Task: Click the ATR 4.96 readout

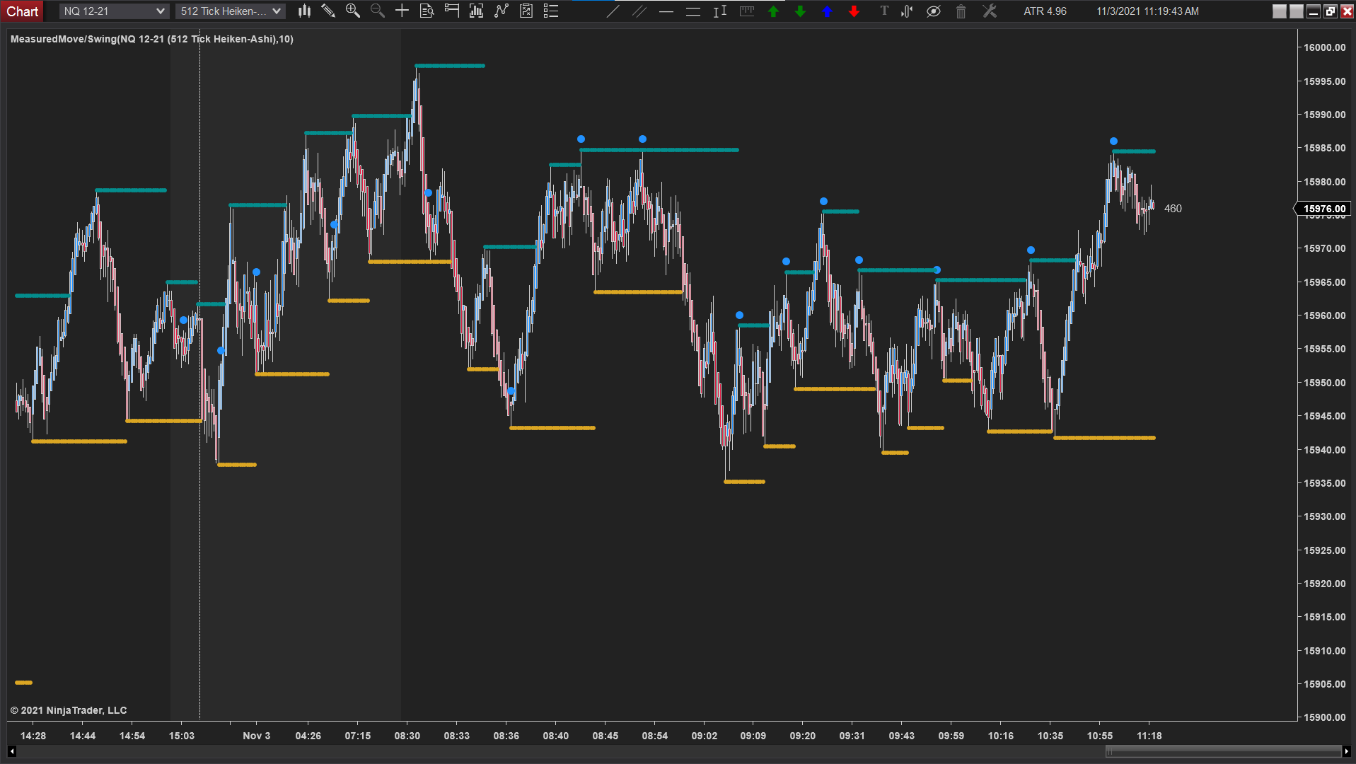Action: 1045,11
